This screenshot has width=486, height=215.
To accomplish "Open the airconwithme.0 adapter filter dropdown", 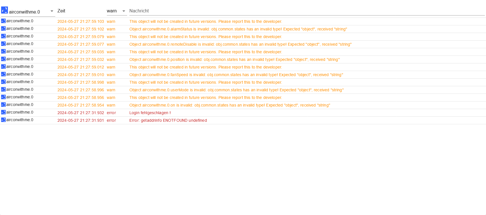I will 28,11.
